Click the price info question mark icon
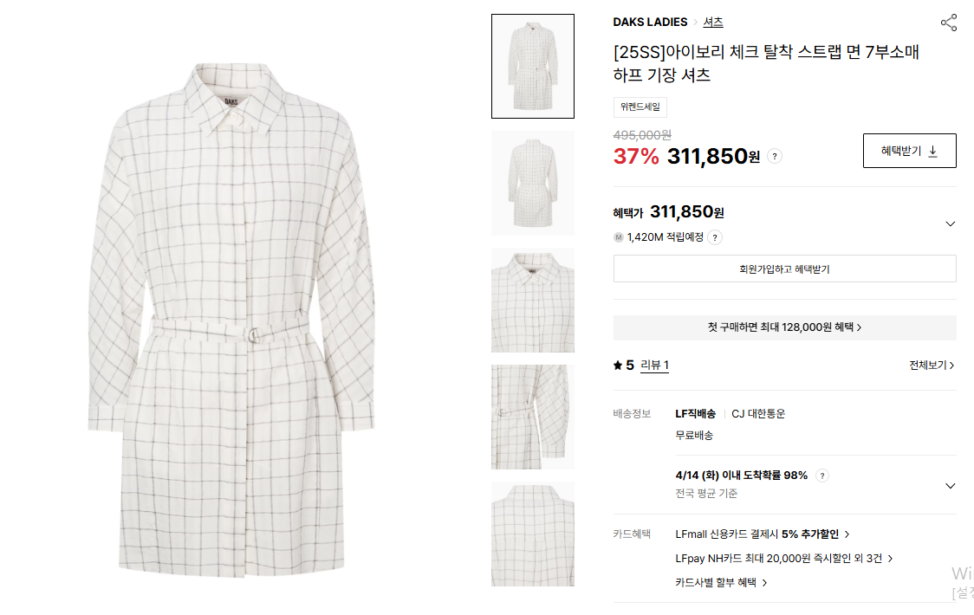974x615 pixels. [775, 157]
